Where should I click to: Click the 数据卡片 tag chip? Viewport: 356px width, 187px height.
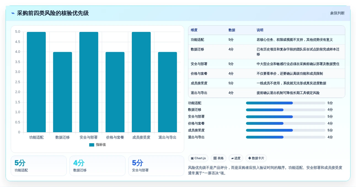[x=256, y=158]
